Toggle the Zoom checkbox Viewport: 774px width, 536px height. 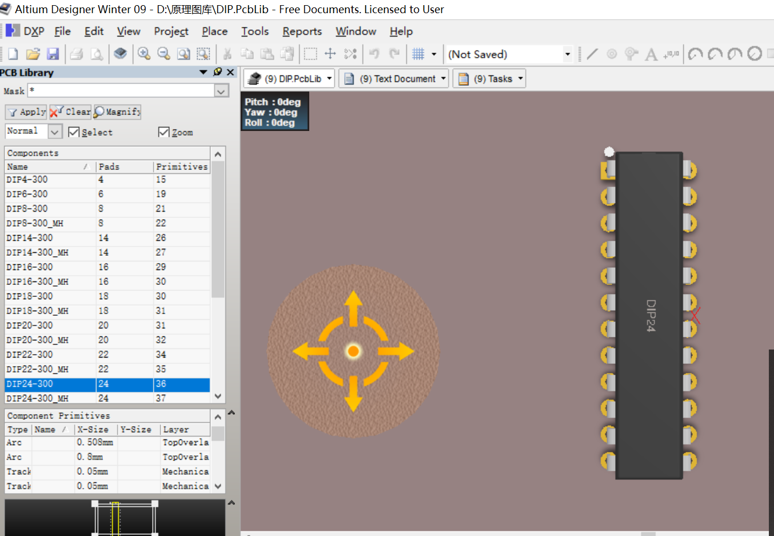[x=163, y=132]
